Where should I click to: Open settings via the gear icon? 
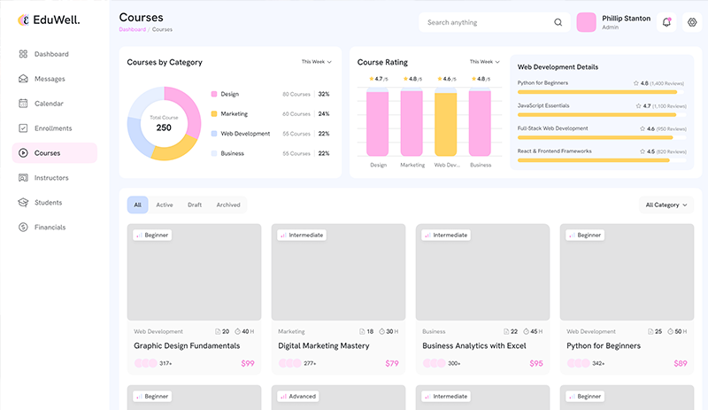tap(692, 22)
